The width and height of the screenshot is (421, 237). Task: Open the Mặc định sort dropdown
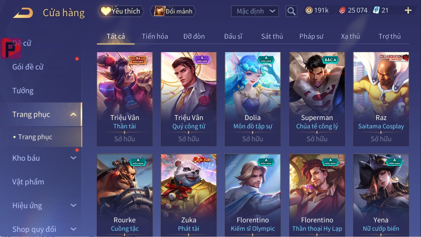click(x=255, y=11)
